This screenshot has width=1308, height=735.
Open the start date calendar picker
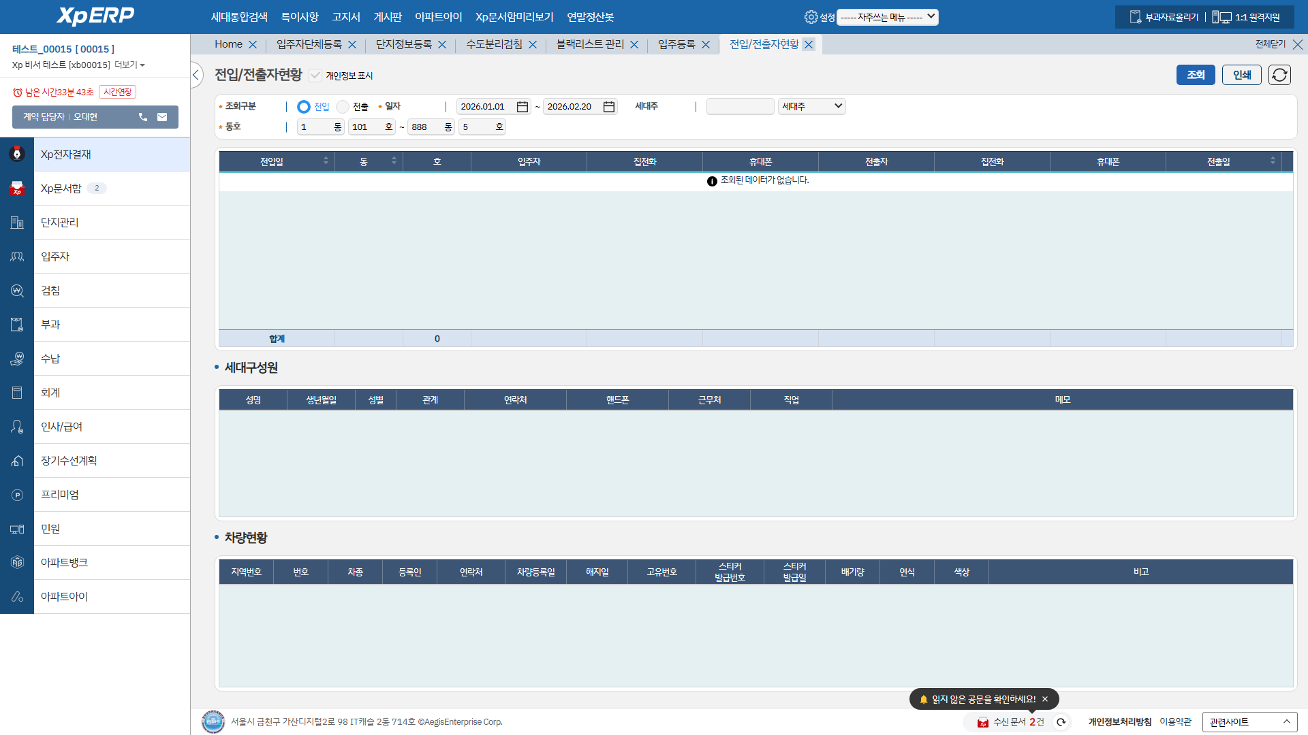(523, 107)
